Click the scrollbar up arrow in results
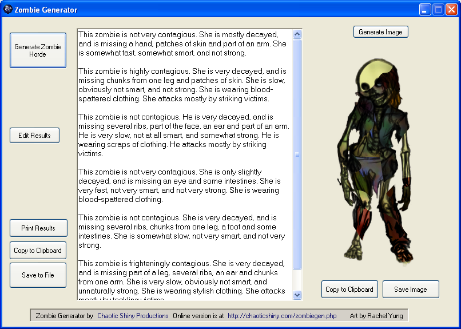Screen dimensions: 461x329 pos(297,34)
